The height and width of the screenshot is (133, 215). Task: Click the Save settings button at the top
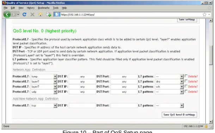(187, 20)
